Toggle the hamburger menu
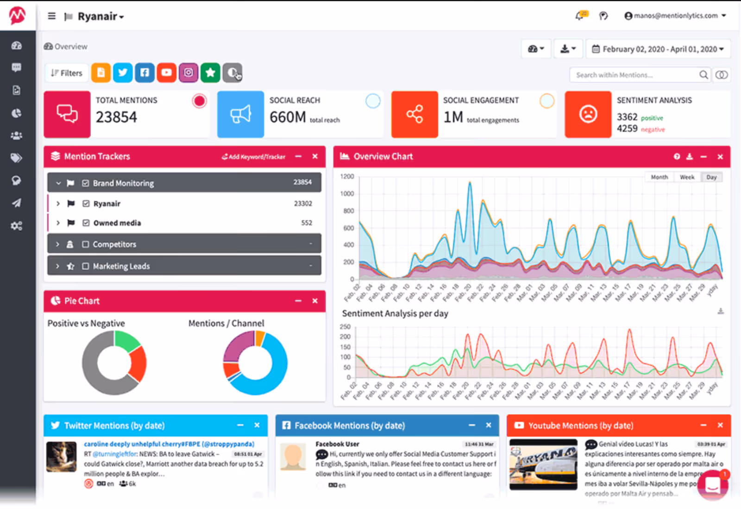This screenshot has width=741, height=509. click(x=52, y=16)
